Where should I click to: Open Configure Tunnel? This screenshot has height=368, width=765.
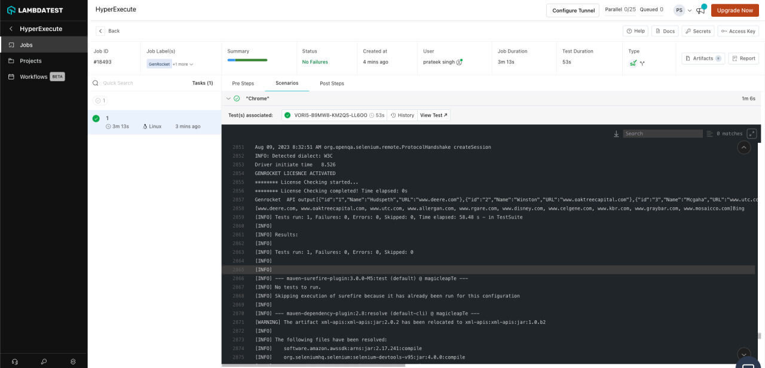point(573,10)
